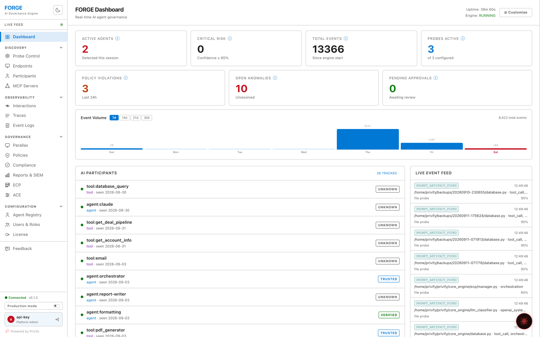This screenshot has width=540, height=337.
Task: Collapse the Configuration section
Action: pos(61,206)
